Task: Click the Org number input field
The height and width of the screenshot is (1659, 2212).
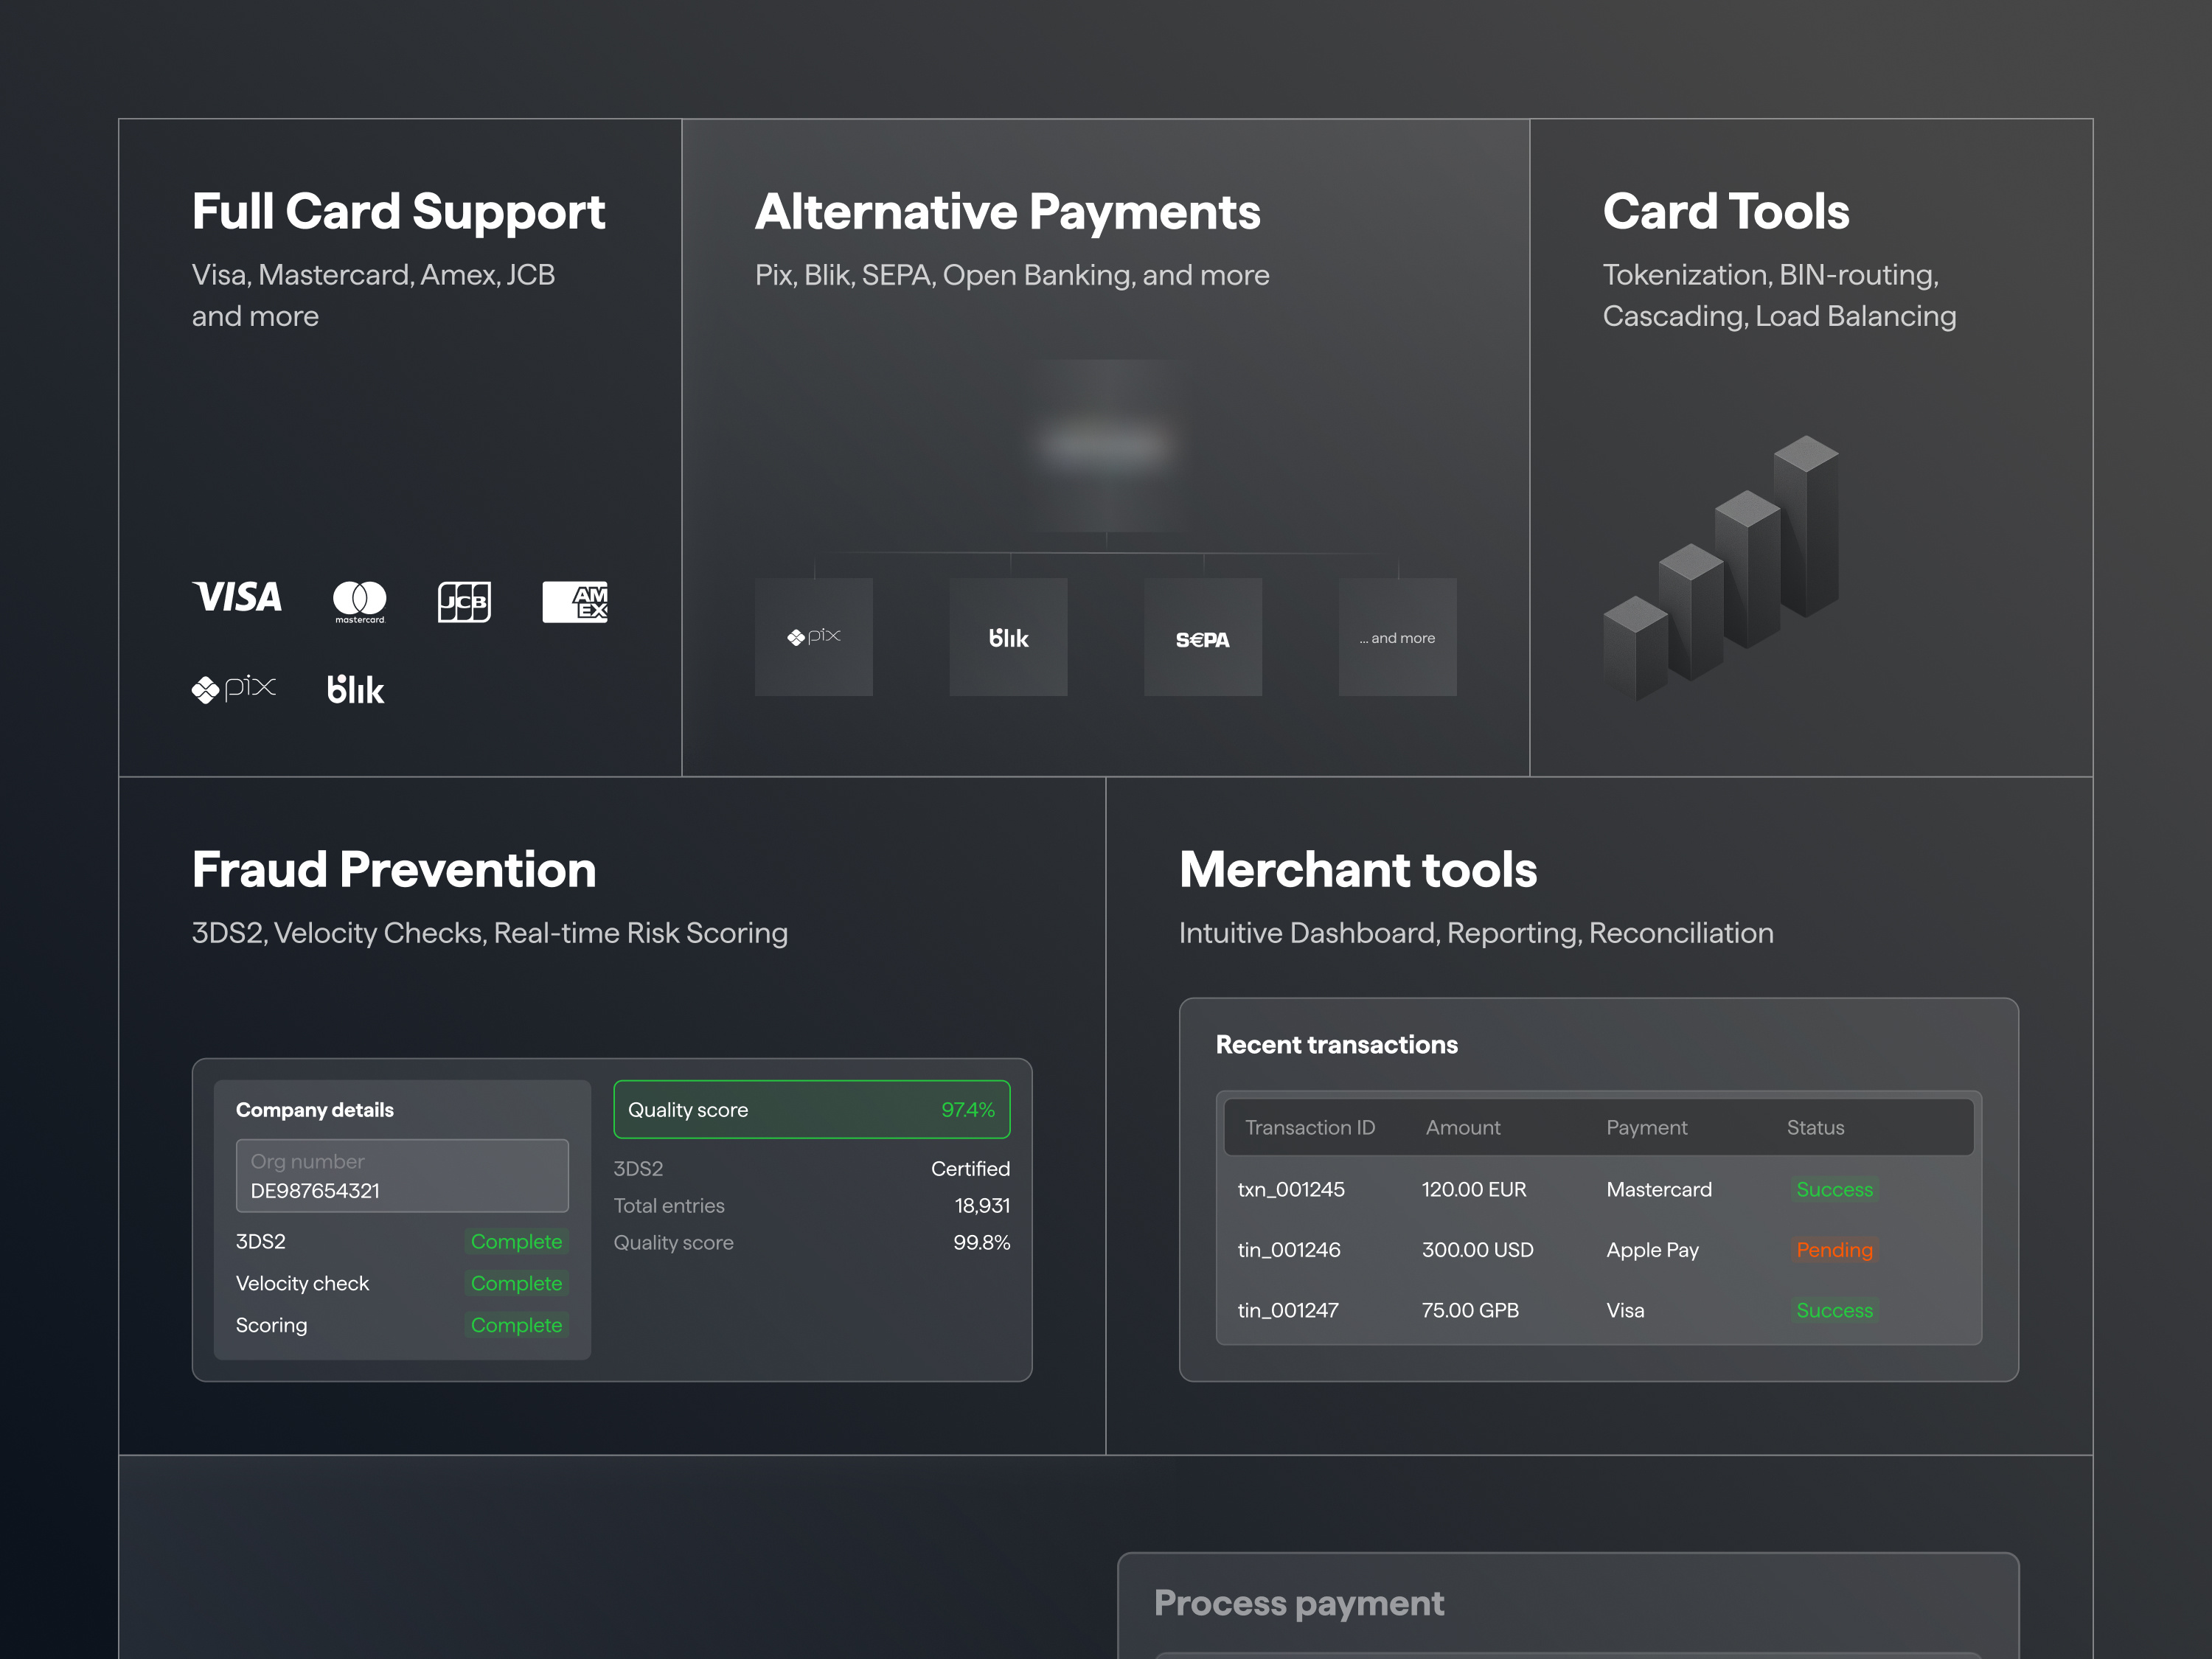Action: [402, 1176]
